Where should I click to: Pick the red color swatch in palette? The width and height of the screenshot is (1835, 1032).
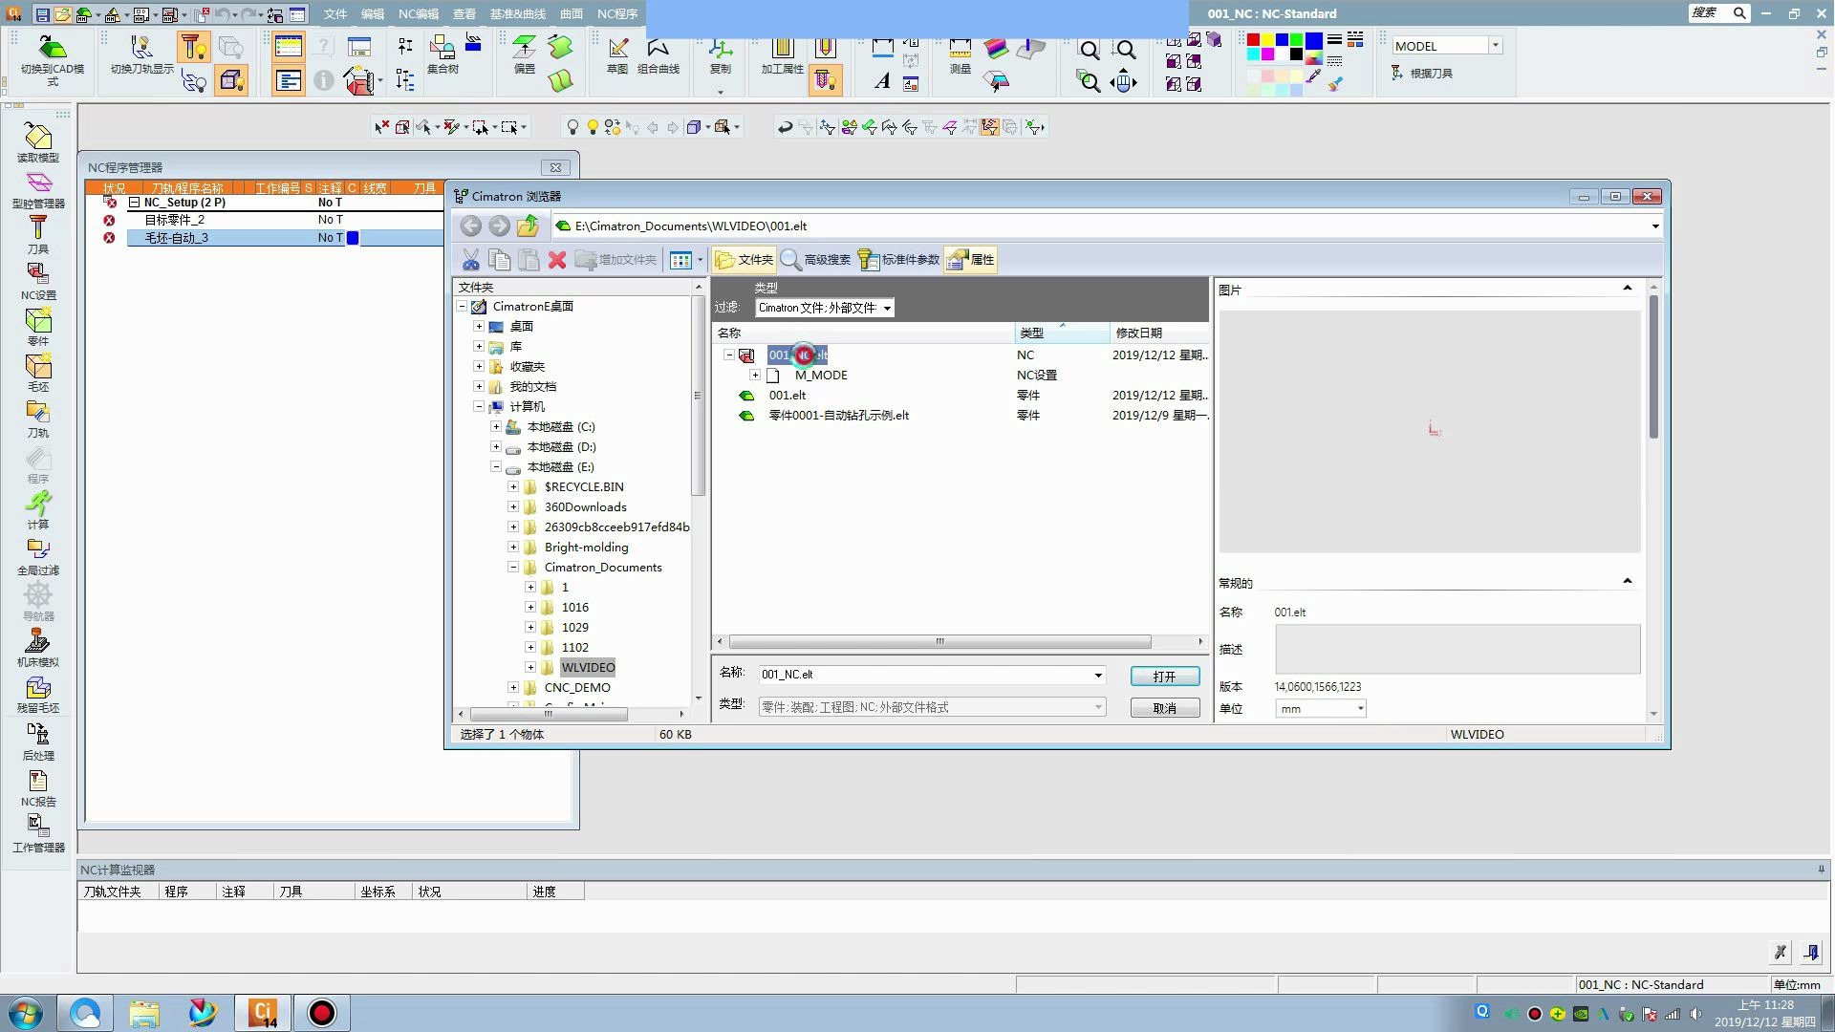(1253, 40)
